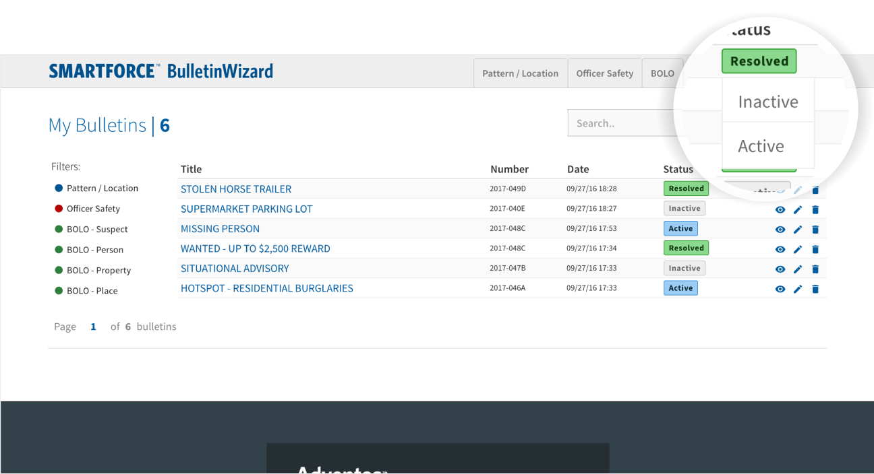Edit the Hotspot Residential Burglaries bulletin
874x474 pixels.
pos(798,290)
